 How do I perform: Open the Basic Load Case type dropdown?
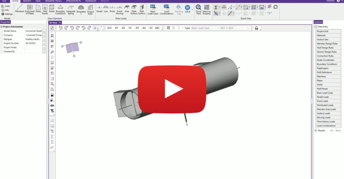(x=205, y=28)
